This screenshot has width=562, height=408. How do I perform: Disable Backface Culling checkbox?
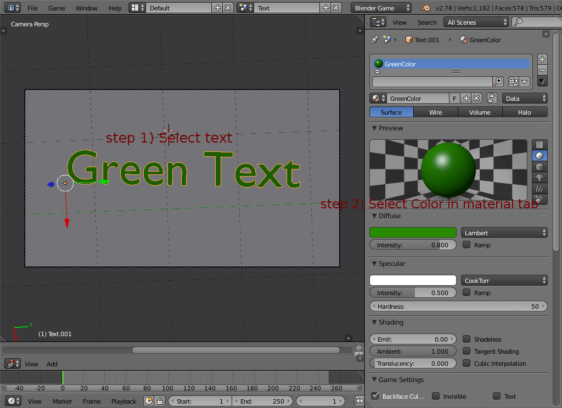pyautogui.click(x=375, y=396)
